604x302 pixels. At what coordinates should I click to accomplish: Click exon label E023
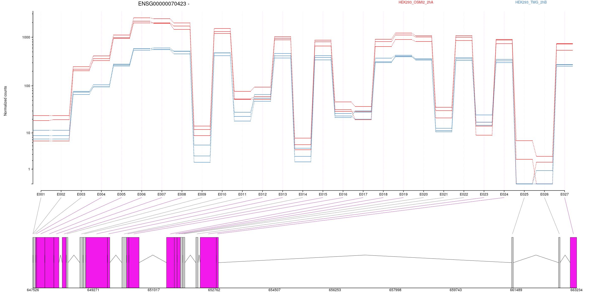484,194
